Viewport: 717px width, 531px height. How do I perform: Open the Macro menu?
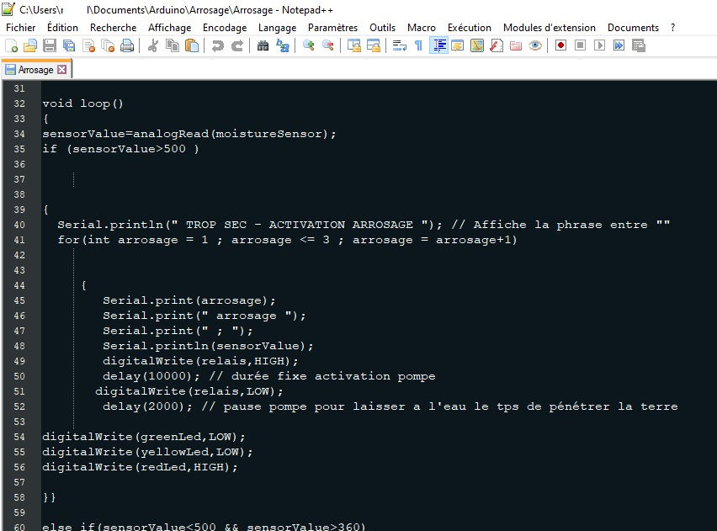(x=422, y=28)
